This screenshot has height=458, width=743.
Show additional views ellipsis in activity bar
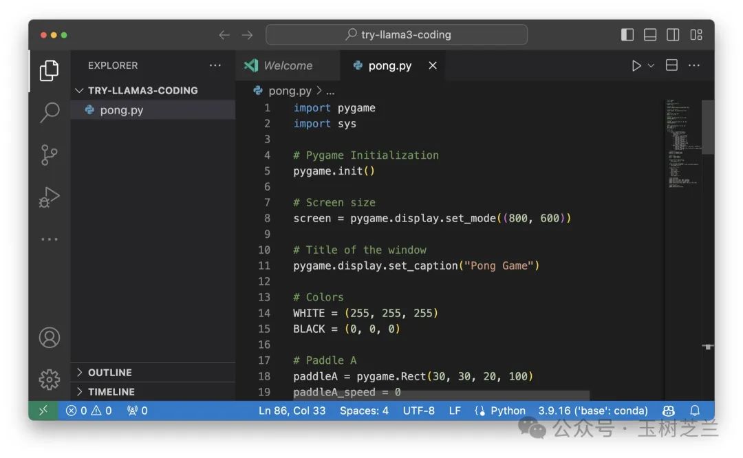tap(50, 239)
